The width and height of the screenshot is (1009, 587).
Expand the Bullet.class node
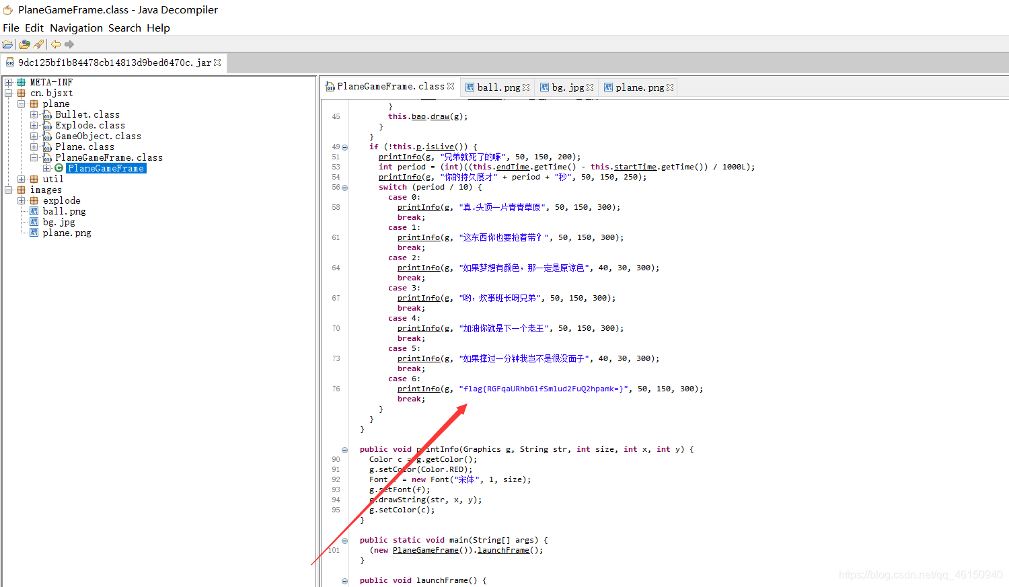(x=34, y=114)
